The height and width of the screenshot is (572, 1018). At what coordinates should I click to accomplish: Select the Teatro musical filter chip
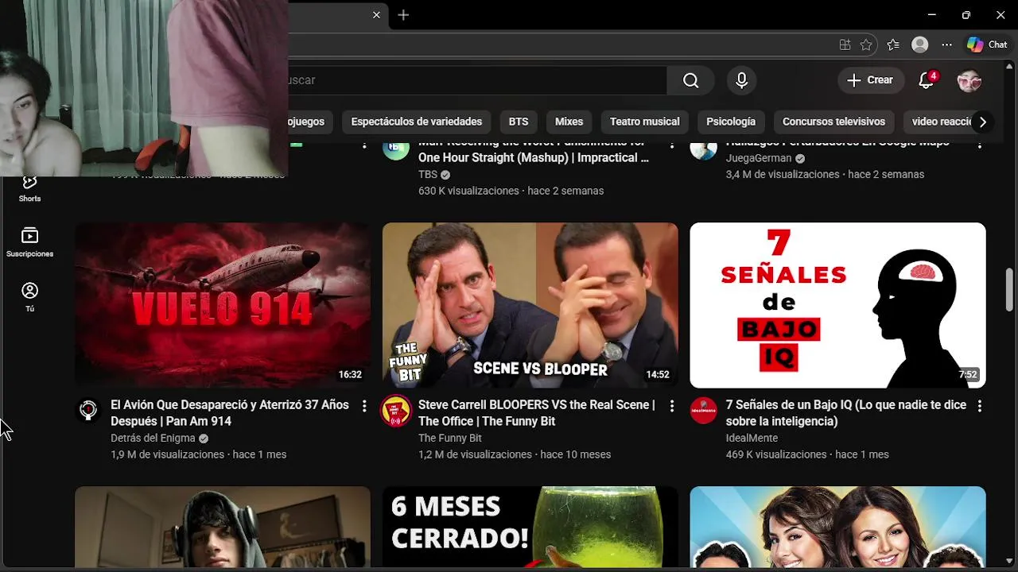[644, 122]
